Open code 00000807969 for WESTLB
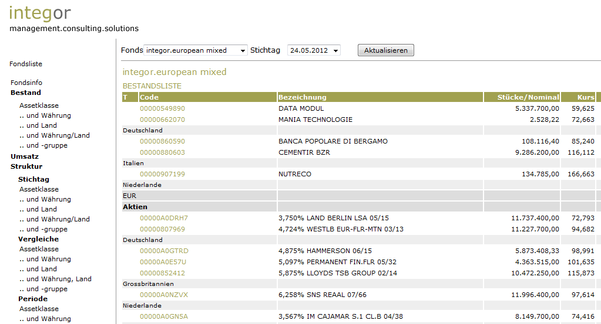 click(x=162, y=229)
